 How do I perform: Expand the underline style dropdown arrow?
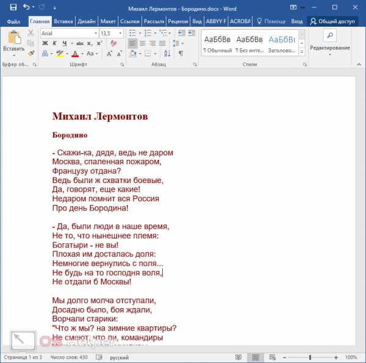tap(72, 43)
